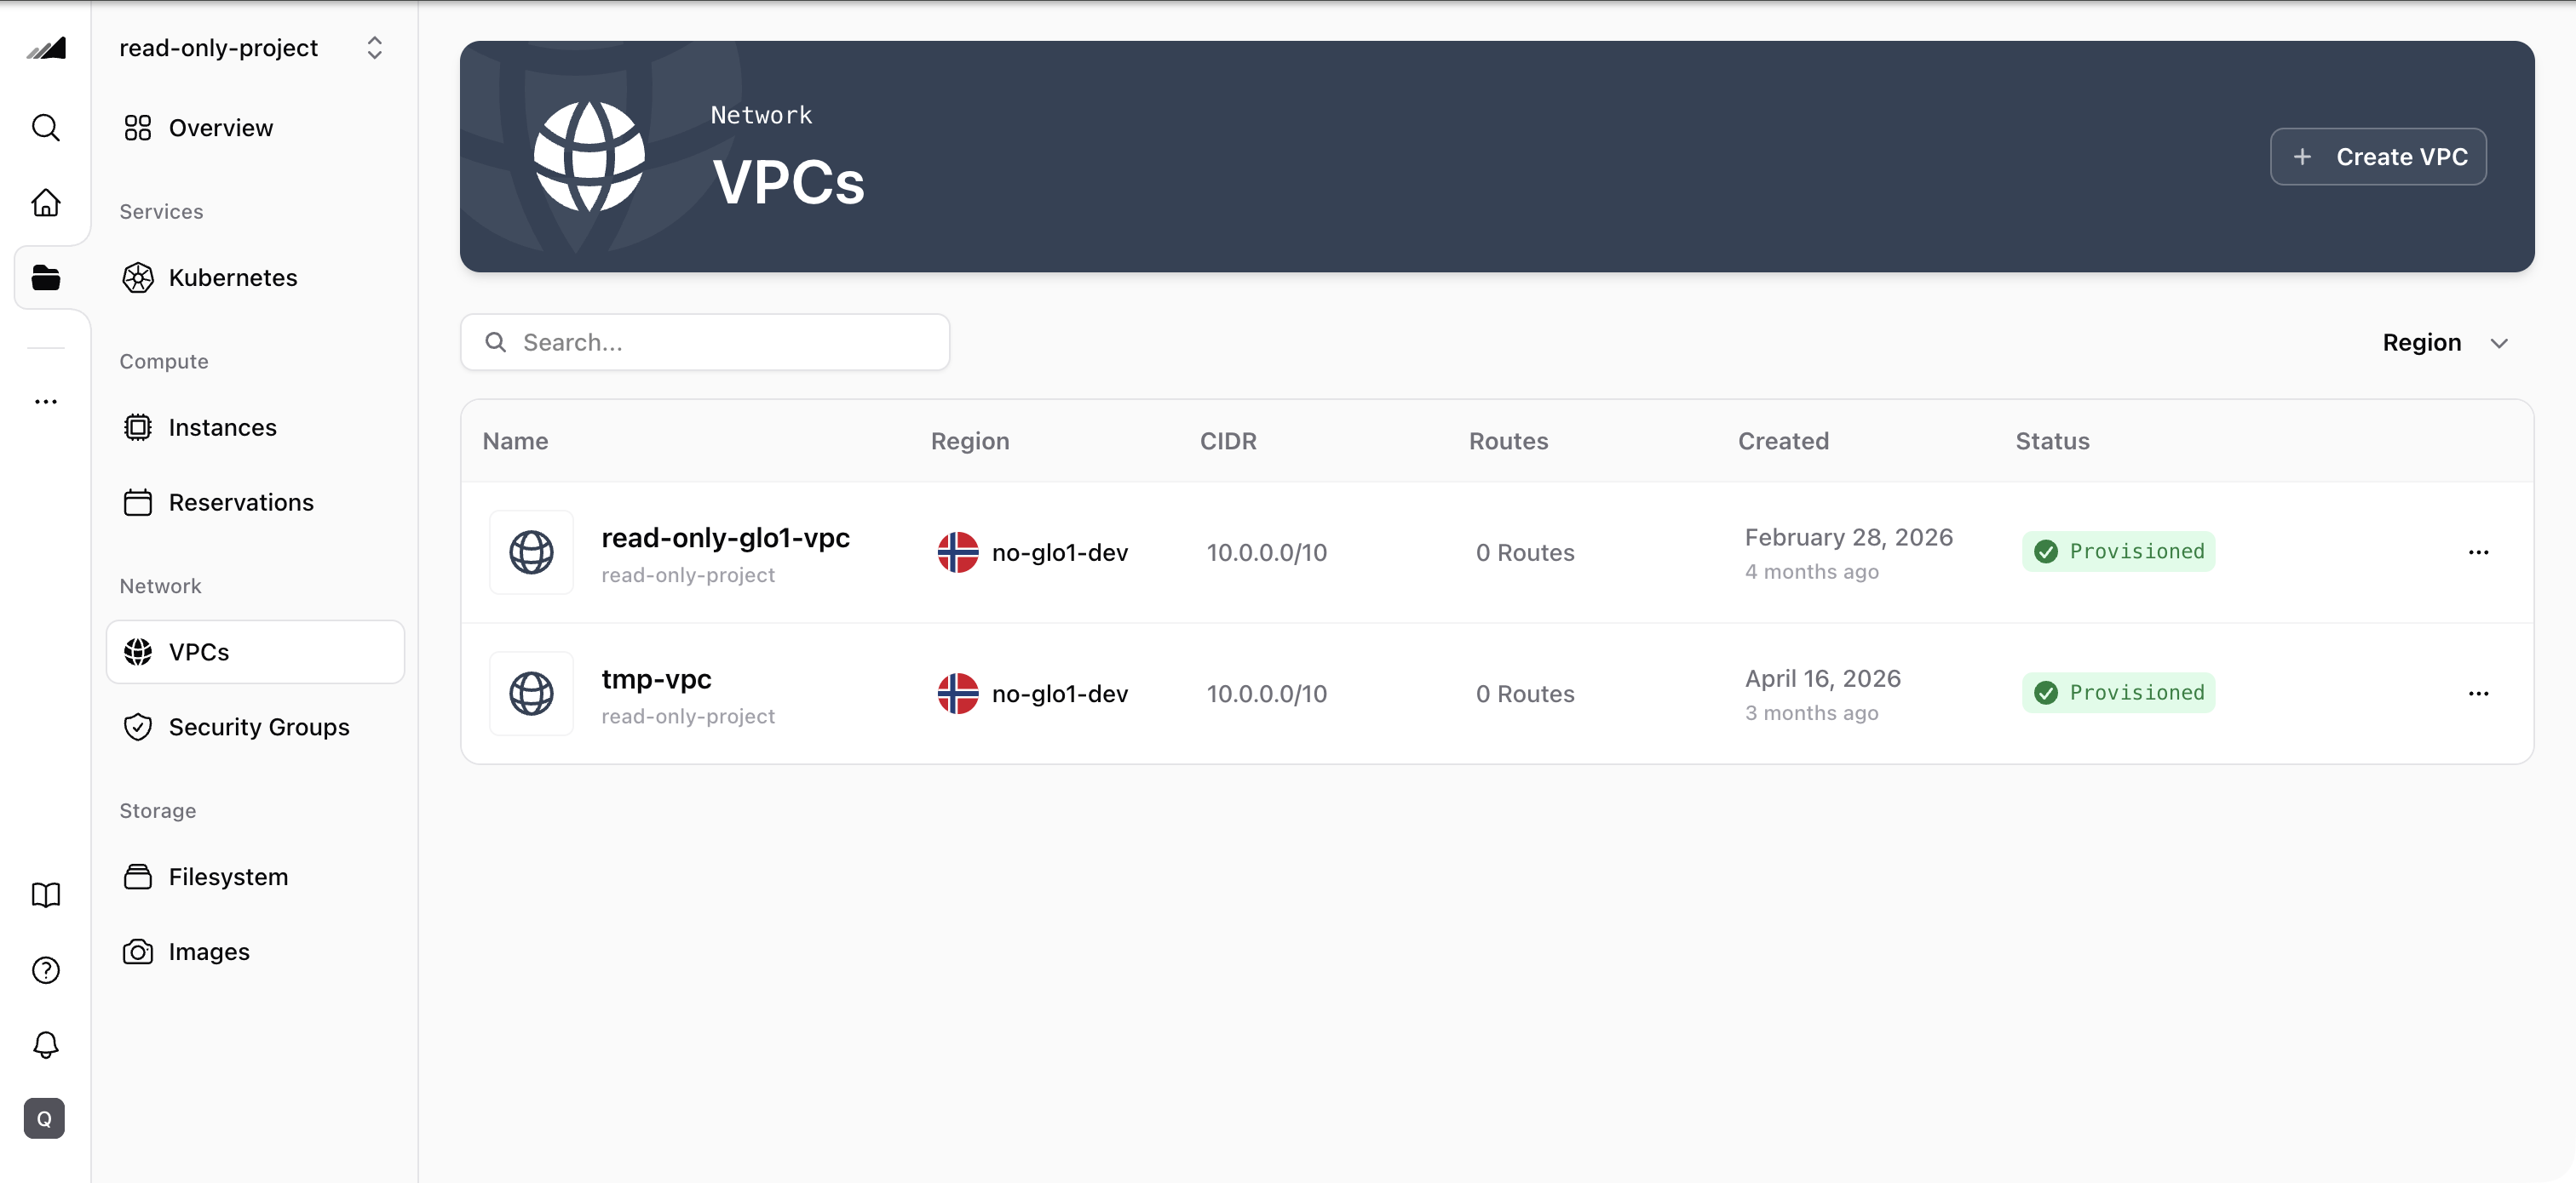Click the CIDR column header

tap(1228, 441)
